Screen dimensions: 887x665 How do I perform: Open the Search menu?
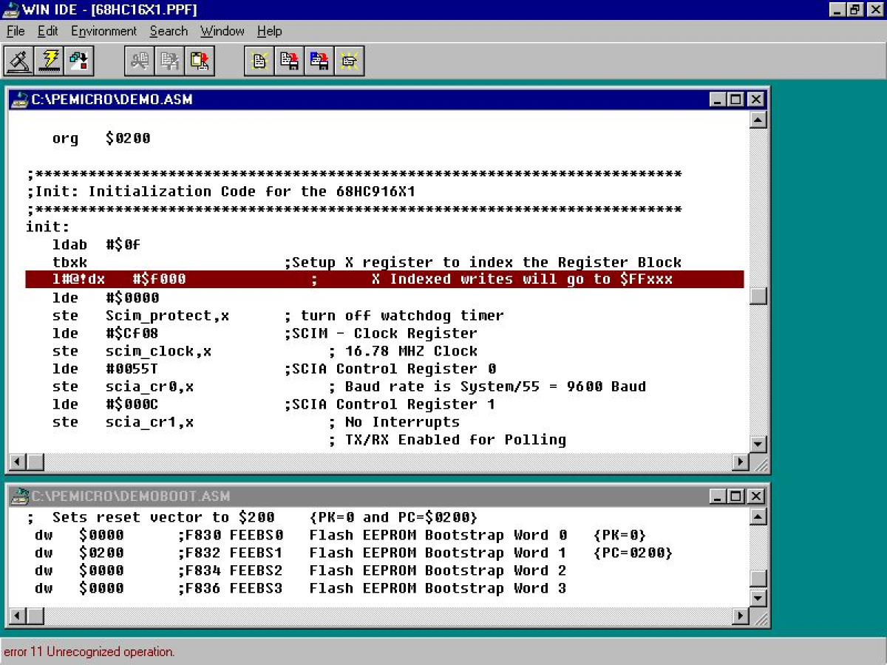pos(169,31)
